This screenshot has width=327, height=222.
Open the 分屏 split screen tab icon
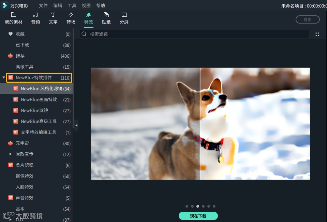[x=124, y=15]
